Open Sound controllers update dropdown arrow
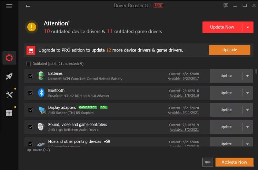The height and width of the screenshot is (170, 258). (247, 127)
